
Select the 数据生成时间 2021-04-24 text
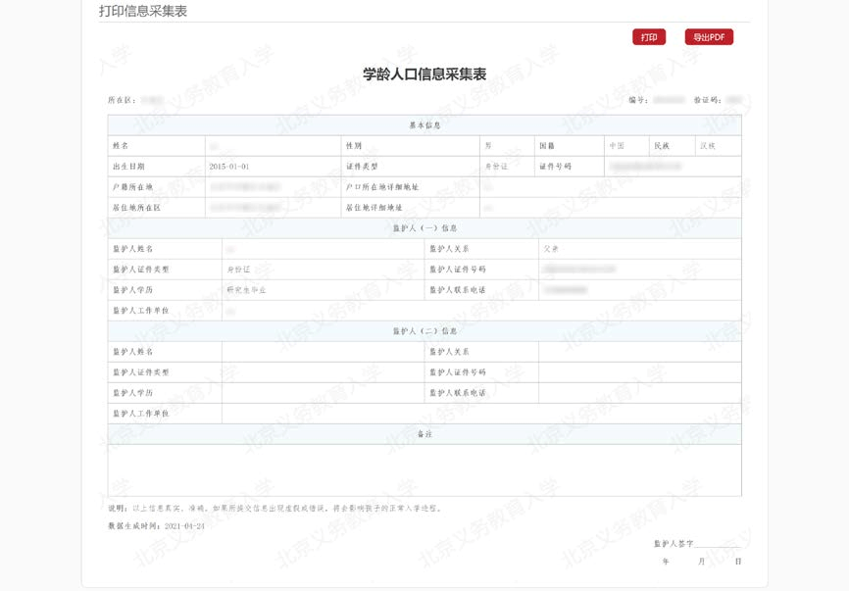click(x=157, y=525)
